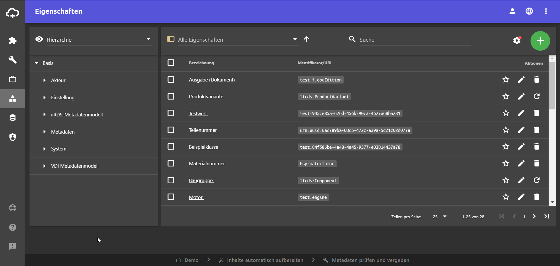560x266 pixels.
Task: Open the Beispielklasse link
Action: point(204,147)
